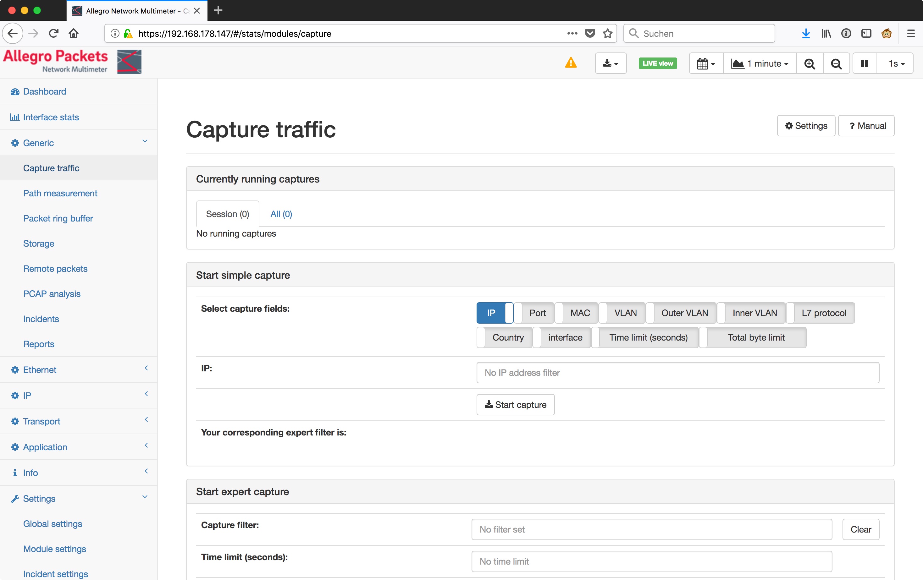Open the 1 minute interval dropdown
This screenshot has height=580, width=923.
759,63
